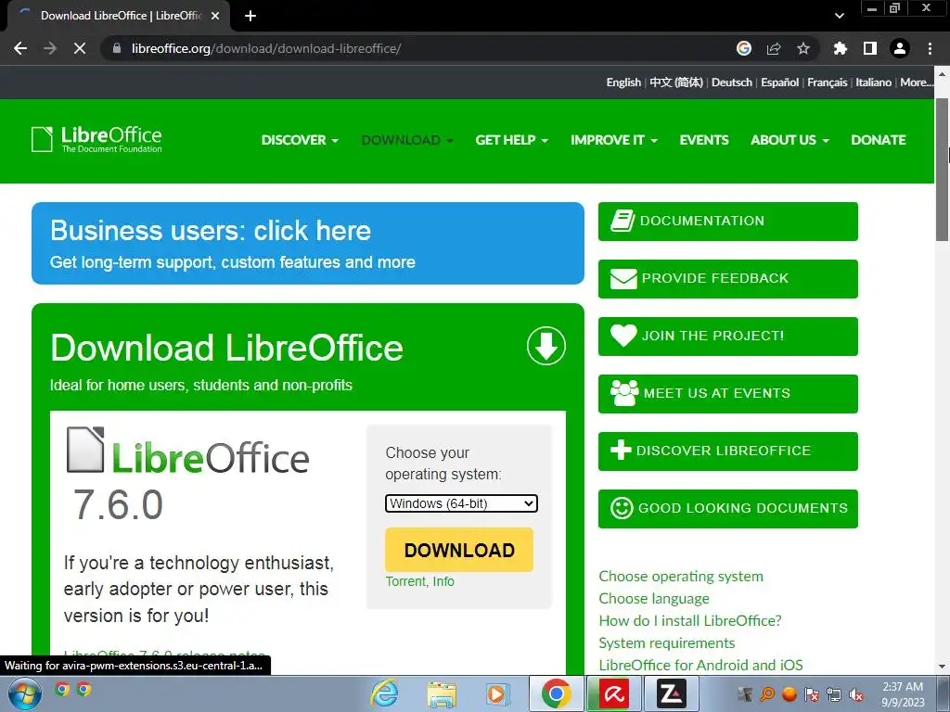Open the Chrome extensions puzzle icon
This screenshot has width=950, height=712.
841,48
